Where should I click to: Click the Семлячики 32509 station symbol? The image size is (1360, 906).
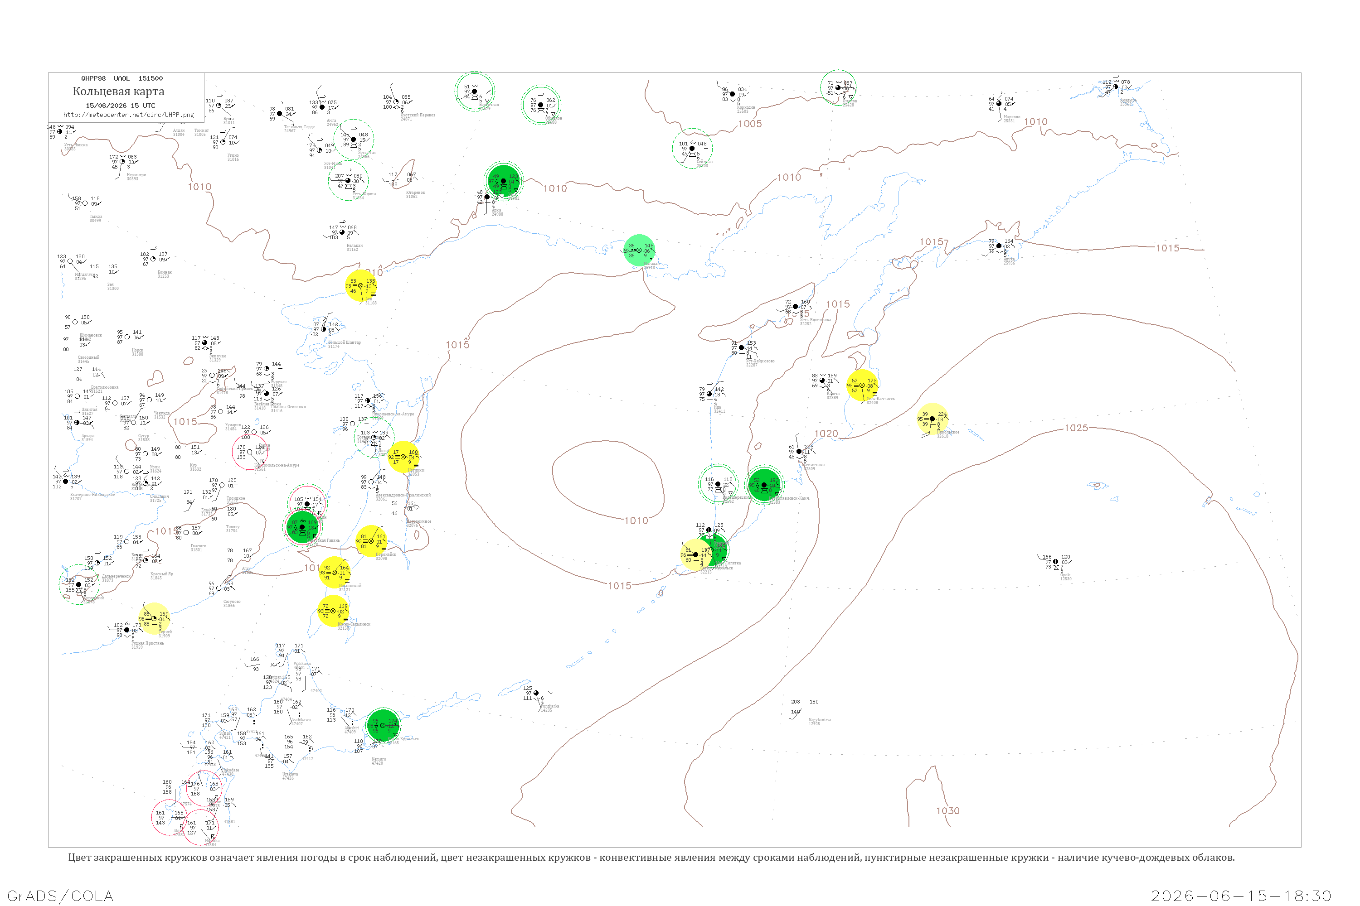click(x=799, y=451)
